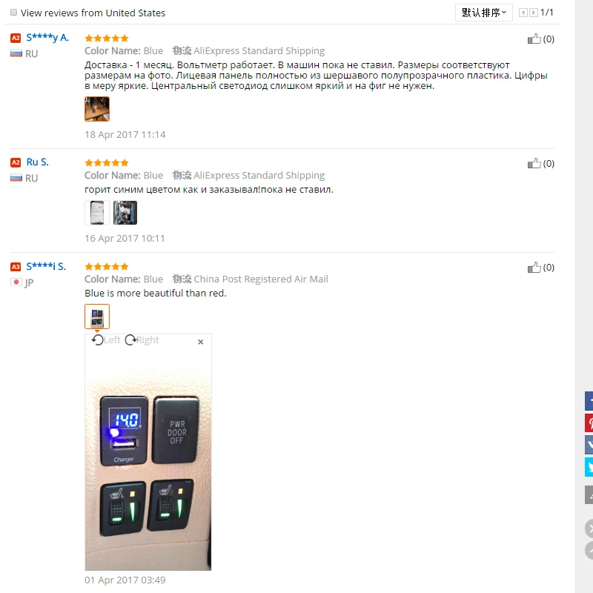The image size is (593, 593).
Task: Open reviewer S****i S. profile link
Action: tap(46, 266)
